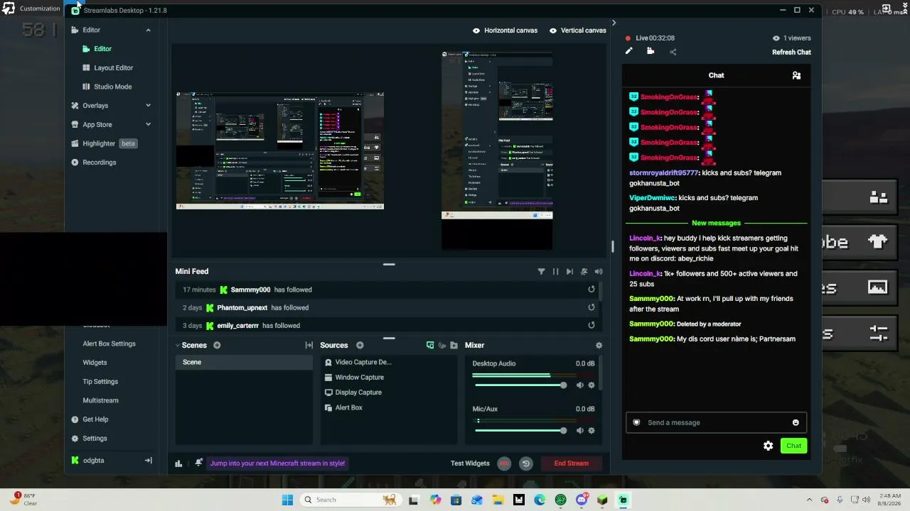Collapse the Editor sidebar section chevron
The image size is (910, 511).
(x=148, y=30)
